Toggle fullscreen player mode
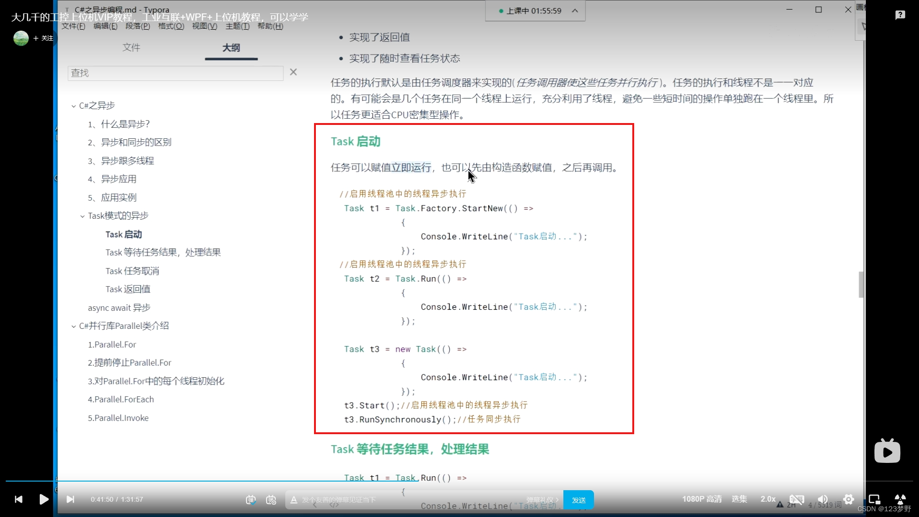The width and height of the screenshot is (919, 517). click(900, 499)
